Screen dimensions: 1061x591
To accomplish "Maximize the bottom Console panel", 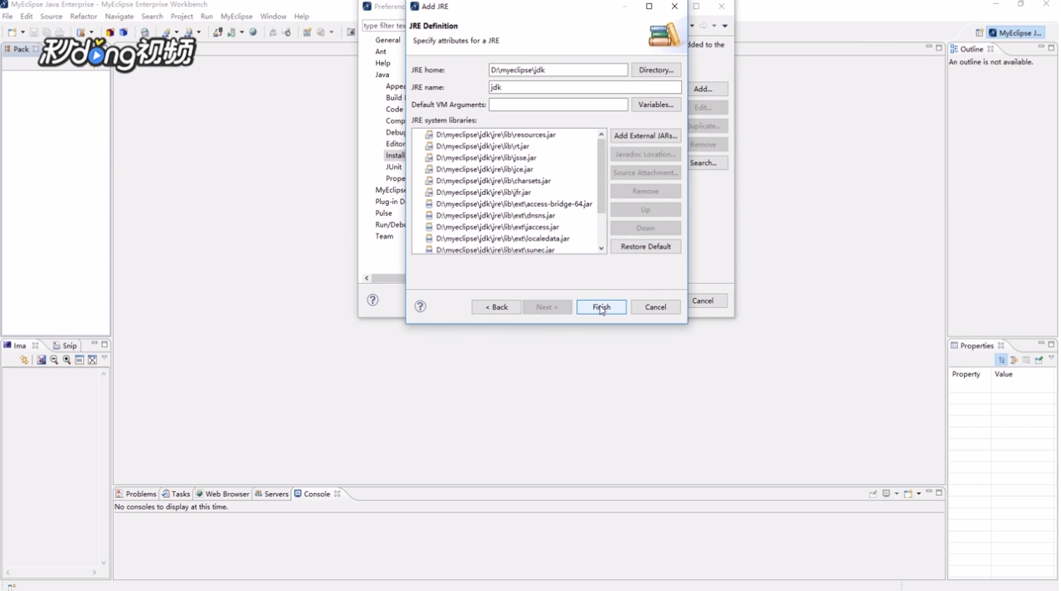I will pyautogui.click(x=940, y=492).
